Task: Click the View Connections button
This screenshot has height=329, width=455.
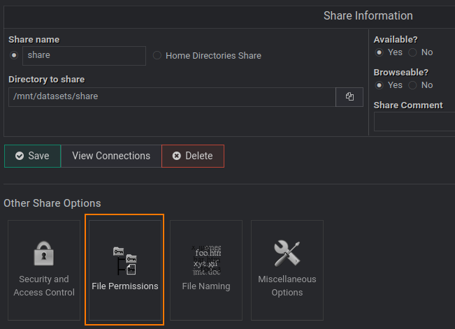Action: (111, 156)
